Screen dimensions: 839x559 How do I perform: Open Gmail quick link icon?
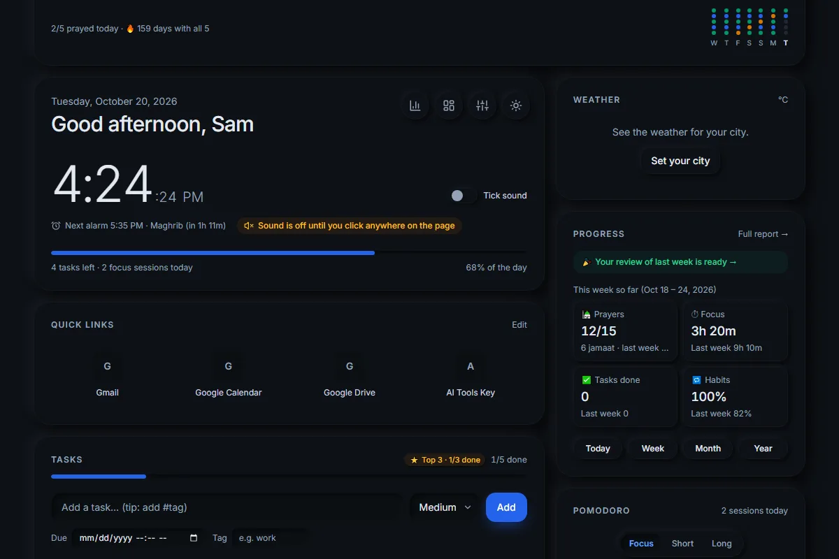point(107,366)
